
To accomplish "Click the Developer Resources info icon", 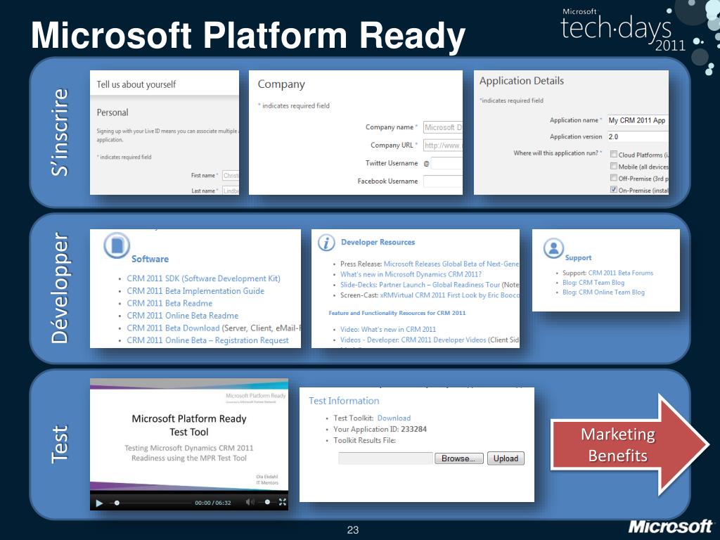I will click(x=326, y=243).
